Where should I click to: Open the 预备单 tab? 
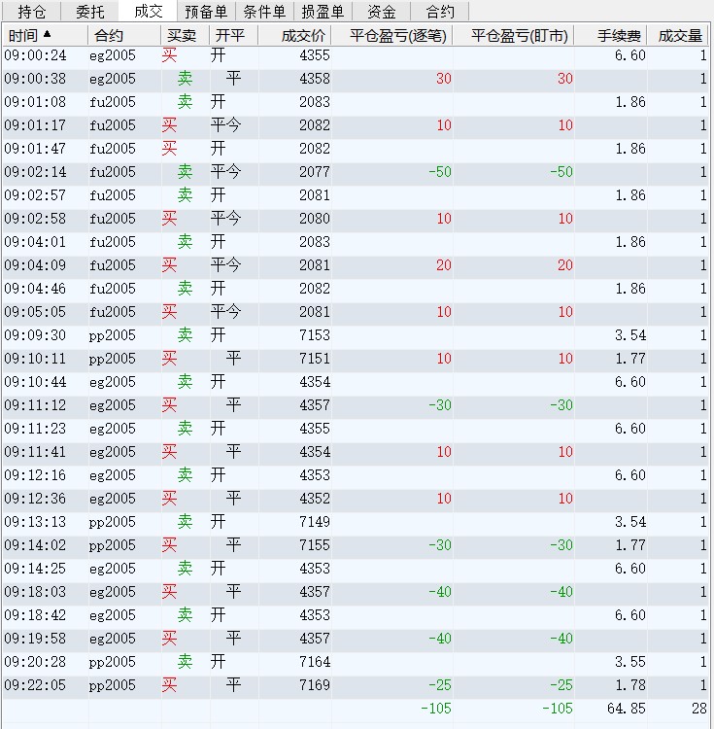[x=206, y=11]
